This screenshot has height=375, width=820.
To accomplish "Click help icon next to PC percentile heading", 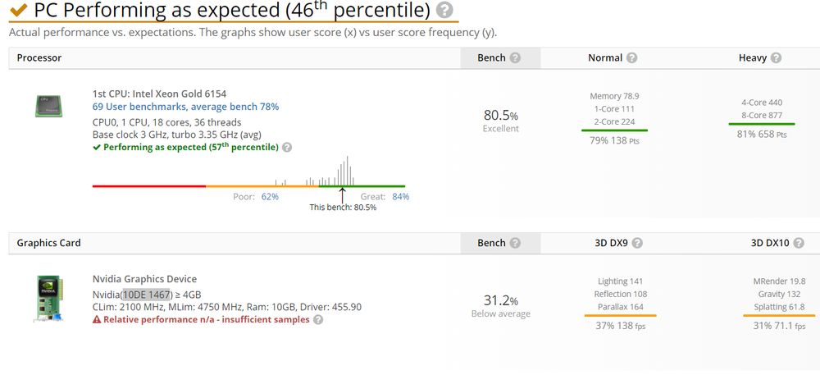I will coord(444,11).
